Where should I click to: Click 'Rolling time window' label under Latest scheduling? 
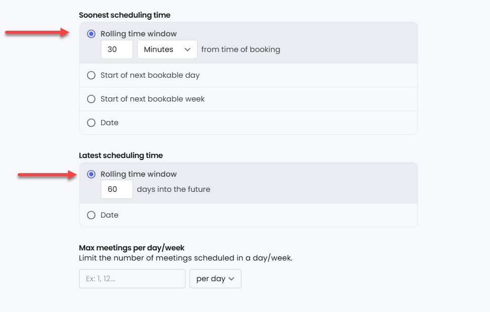click(138, 174)
